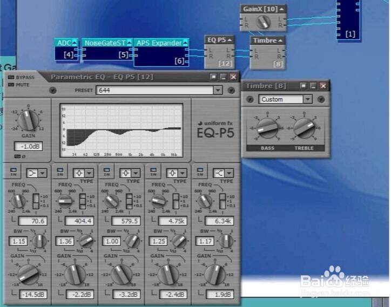
Task: Open filter type dropdown of 579.5 band
Action: pyautogui.click(x=136, y=173)
